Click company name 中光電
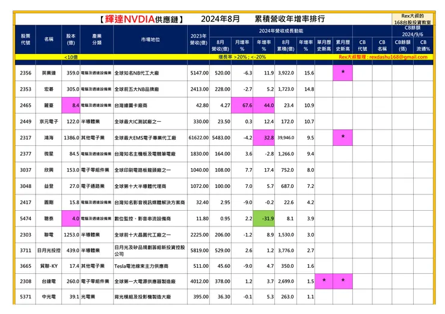The width and height of the screenshot is (445, 314). pos(49,297)
